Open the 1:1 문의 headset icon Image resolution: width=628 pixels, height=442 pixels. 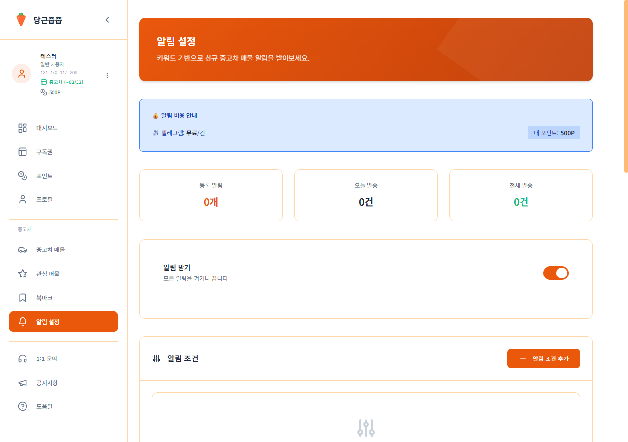(22, 359)
